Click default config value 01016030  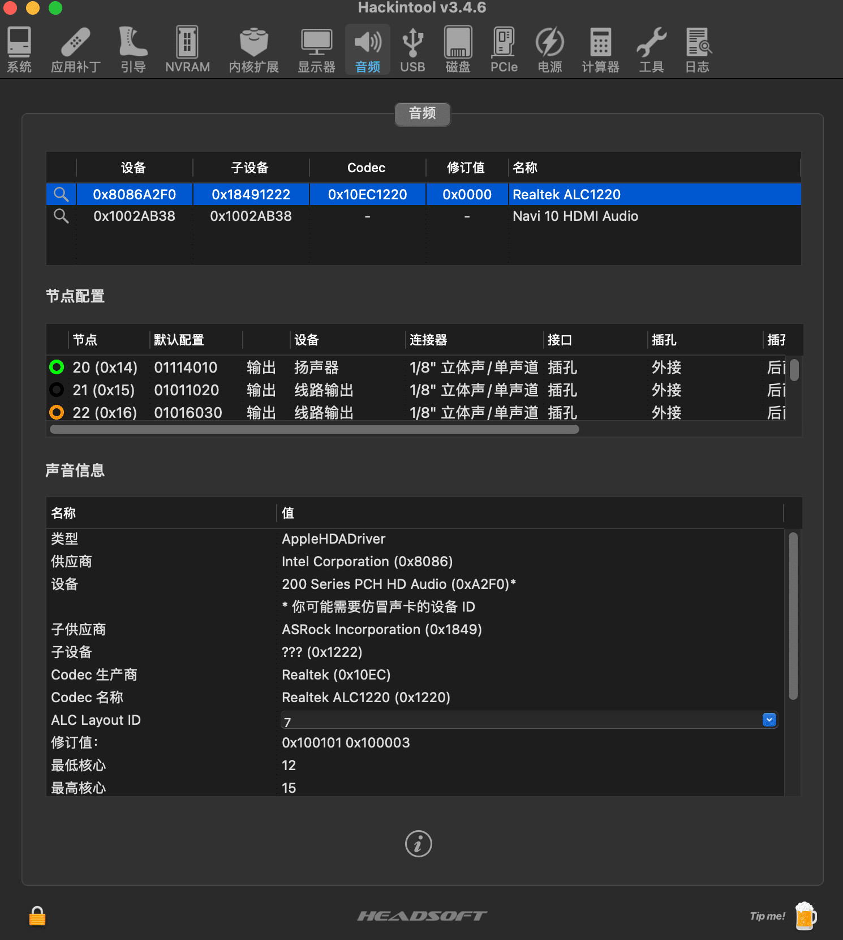[x=188, y=412]
